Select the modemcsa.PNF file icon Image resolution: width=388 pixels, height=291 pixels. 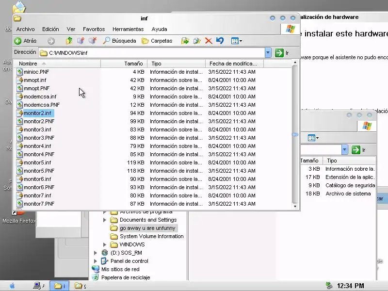pyautogui.click(x=19, y=105)
